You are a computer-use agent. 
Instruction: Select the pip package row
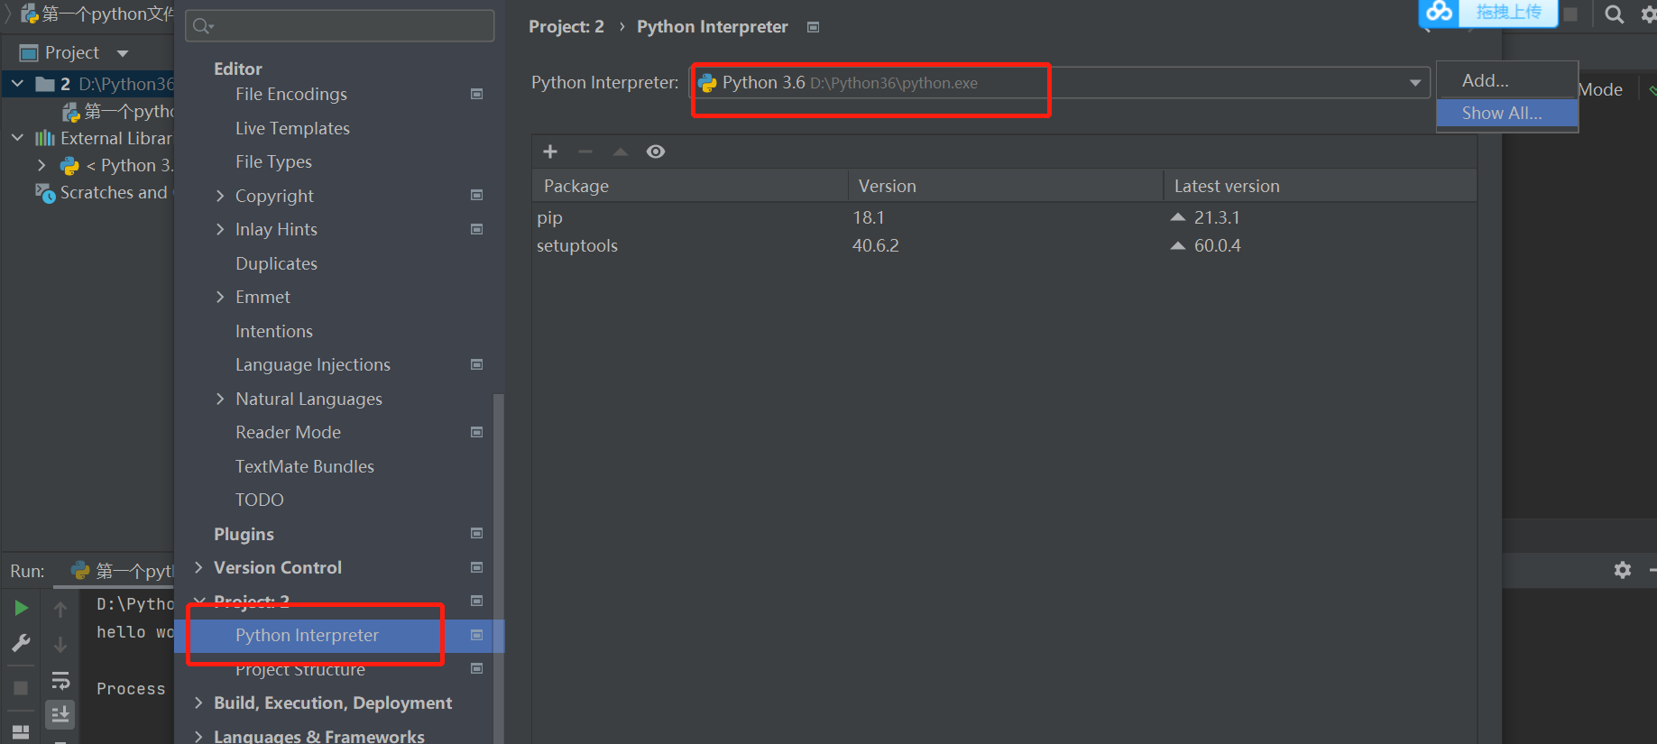[x=1004, y=217]
